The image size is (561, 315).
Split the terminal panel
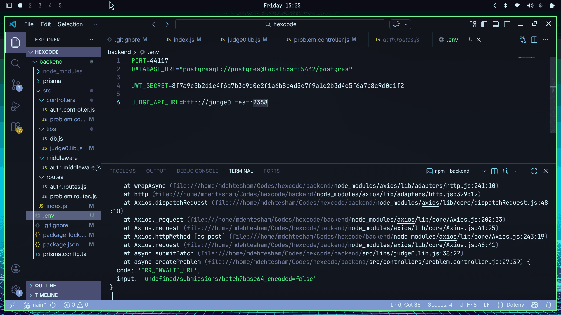(x=494, y=171)
